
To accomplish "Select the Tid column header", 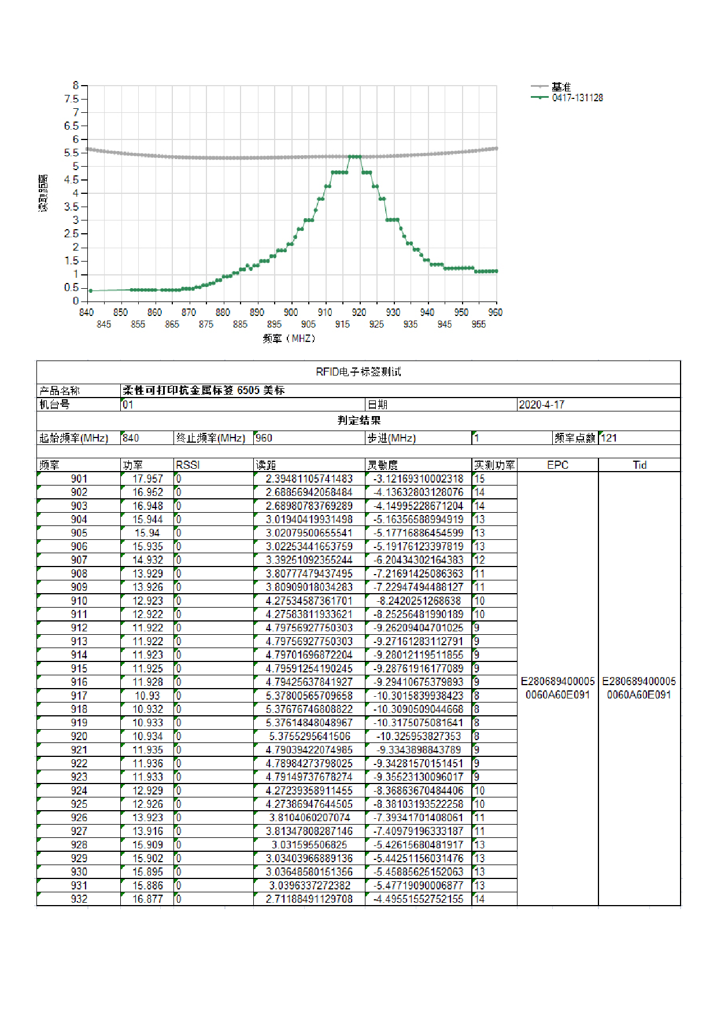I will tap(640, 465).
